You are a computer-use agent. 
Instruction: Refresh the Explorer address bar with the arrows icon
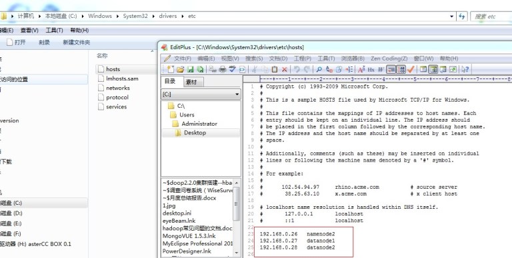(462, 16)
